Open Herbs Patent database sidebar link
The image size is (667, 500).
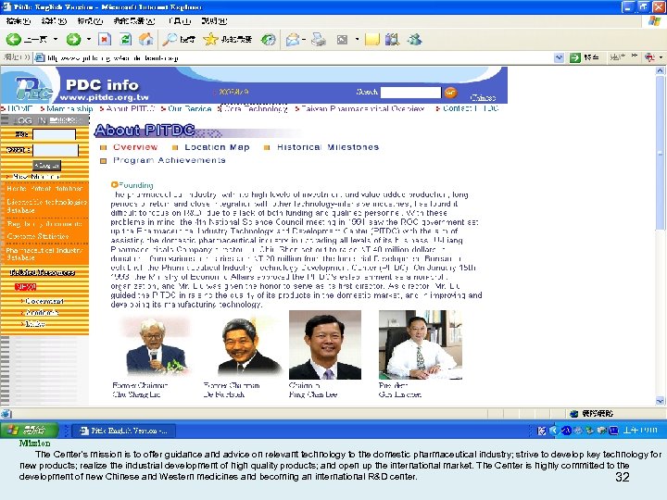44,188
